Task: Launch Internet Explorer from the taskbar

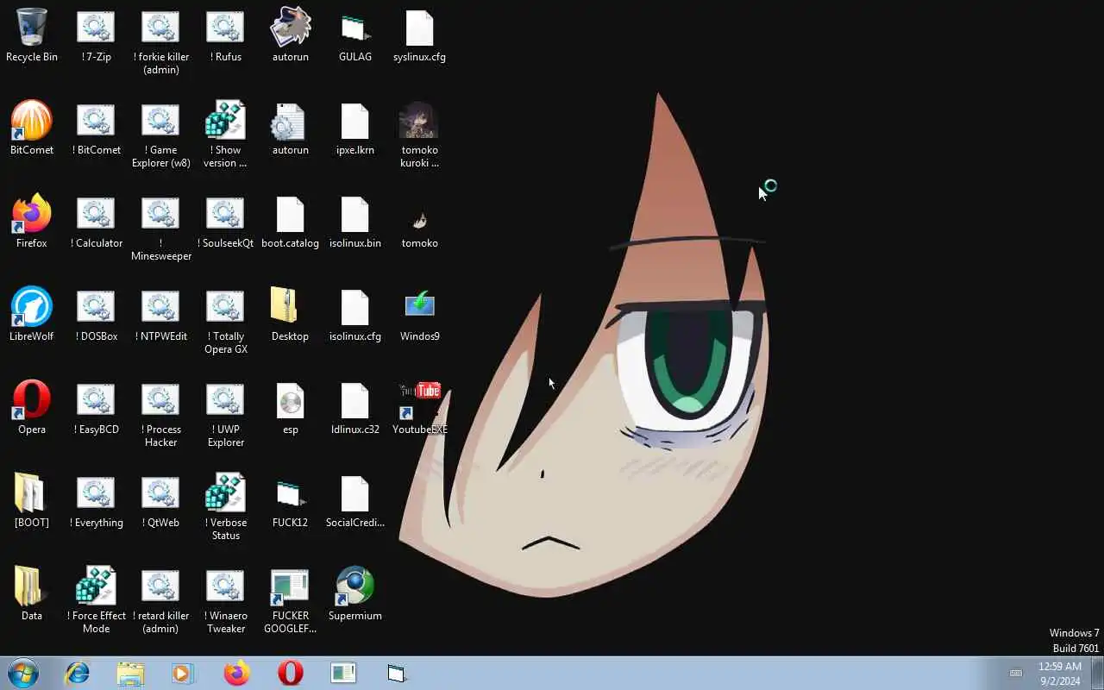Action: pyautogui.click(x=77, y=673)
